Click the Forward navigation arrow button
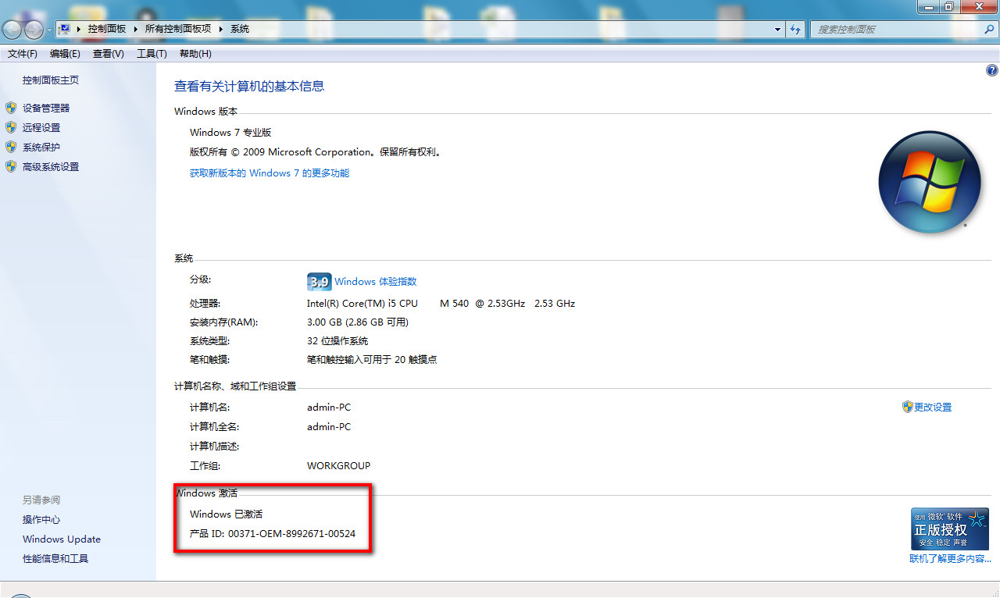This screenshot has width=1000, height=598. 34,30
